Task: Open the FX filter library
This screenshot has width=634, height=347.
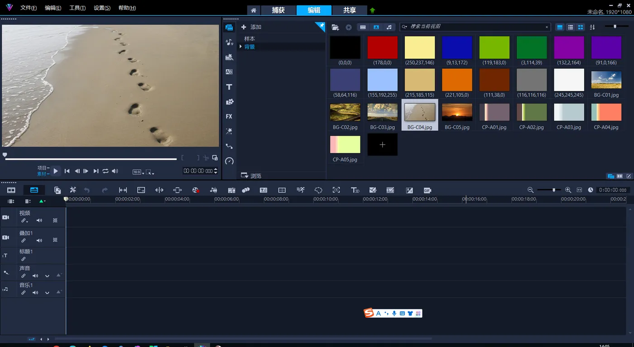Action: [229, 116]
